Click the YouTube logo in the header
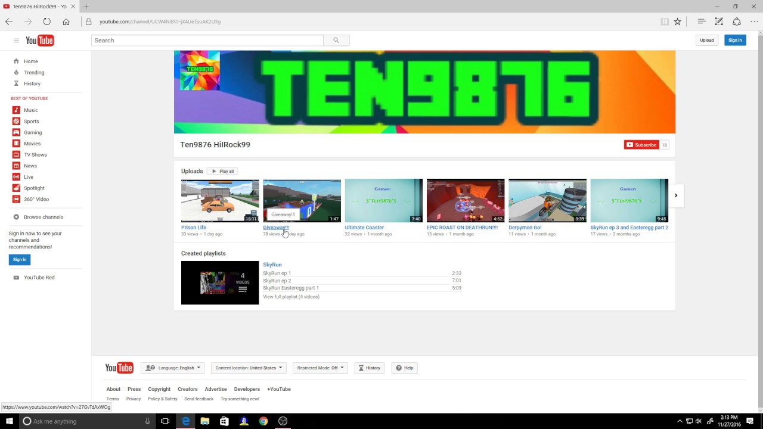Image resolution: width=763 pixels, height=429 pixels. coord(40,41)
